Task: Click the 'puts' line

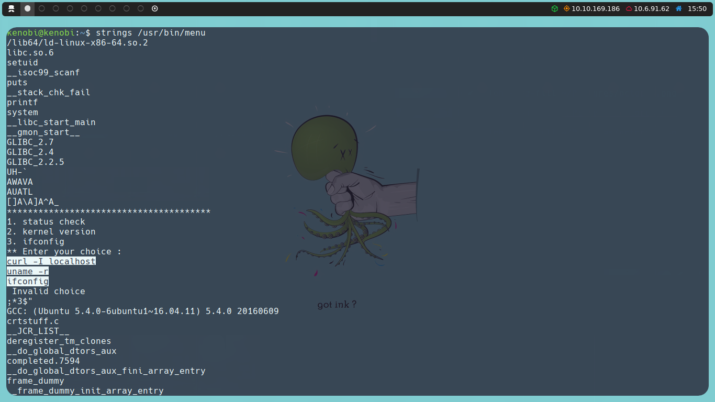Action: (17, 83)
